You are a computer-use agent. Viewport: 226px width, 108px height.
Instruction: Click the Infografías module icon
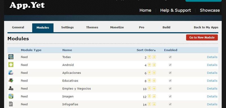click(11, 104)
